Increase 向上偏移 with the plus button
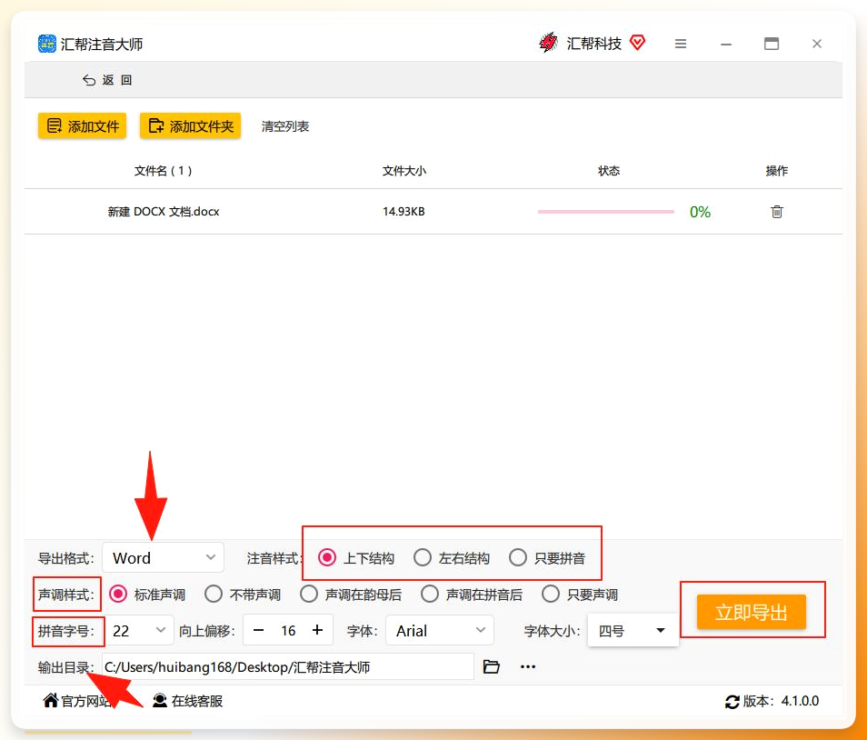Viewport: 867px width, 740px height. click(x=317, y=630)
